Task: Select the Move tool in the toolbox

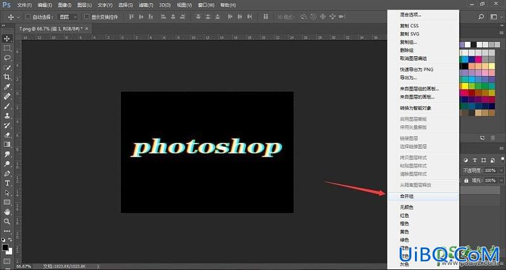Action: pos(7,39)
